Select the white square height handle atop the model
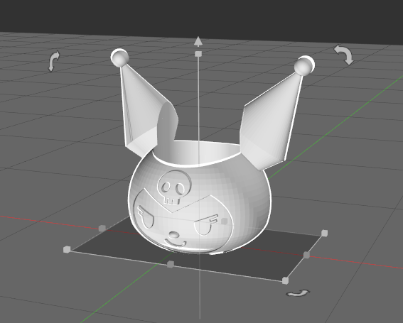This screenshot has height=323, width=403. tap(198, 54)
